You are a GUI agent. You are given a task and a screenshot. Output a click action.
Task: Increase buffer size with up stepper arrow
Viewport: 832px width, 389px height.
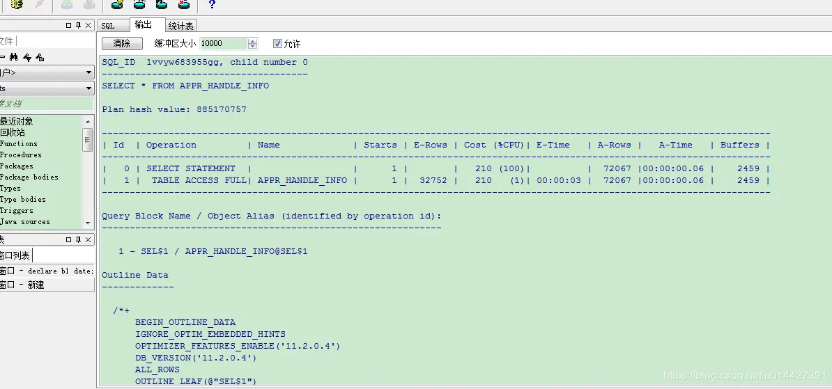(x=253, y=41)
